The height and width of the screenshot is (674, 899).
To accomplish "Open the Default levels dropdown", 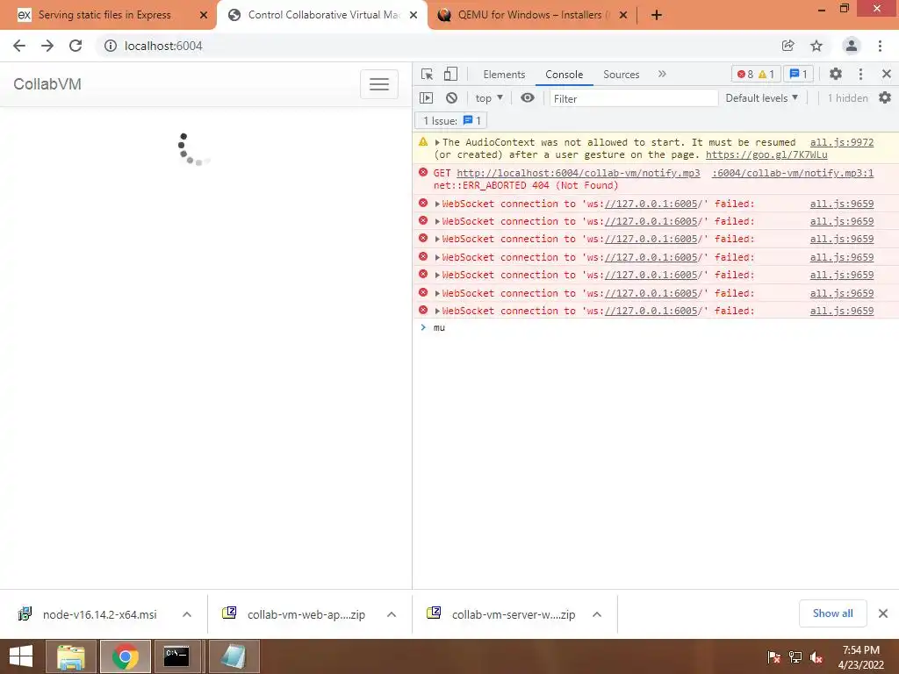I will point(762,98).
